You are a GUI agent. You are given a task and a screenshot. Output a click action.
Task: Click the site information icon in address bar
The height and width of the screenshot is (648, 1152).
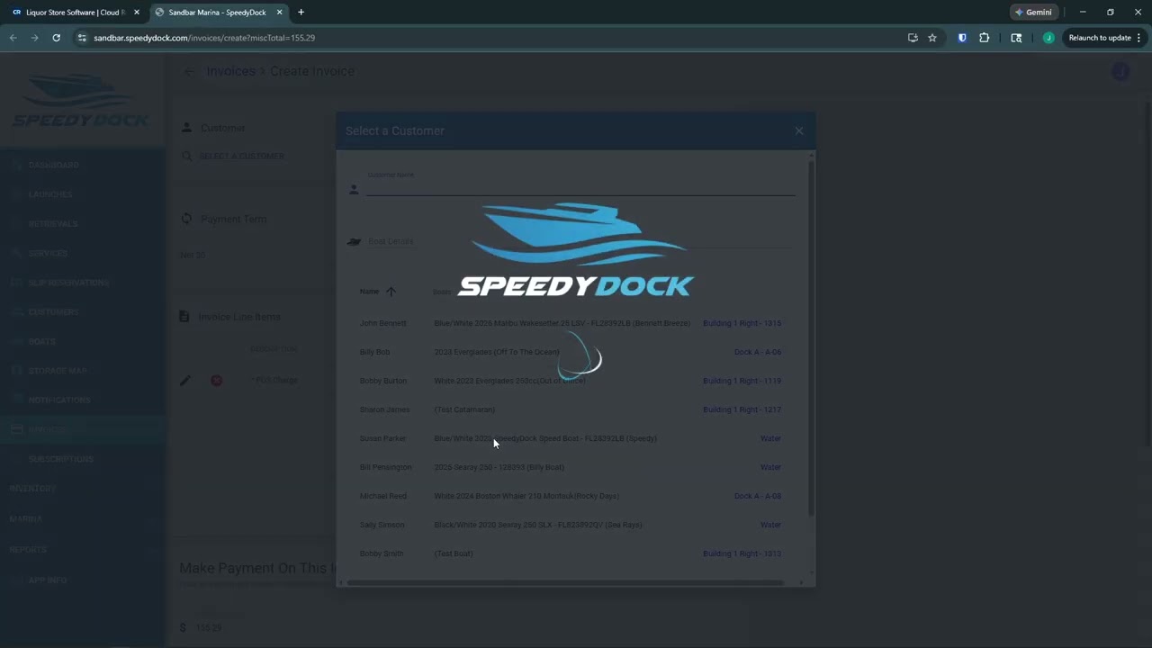(82, 38)
